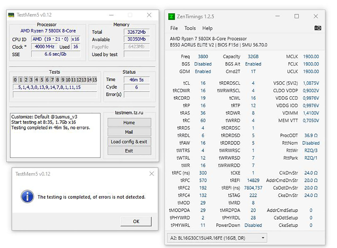
Task: Click 'Start testing at 8:35' log line
Action: pos(44,122)
